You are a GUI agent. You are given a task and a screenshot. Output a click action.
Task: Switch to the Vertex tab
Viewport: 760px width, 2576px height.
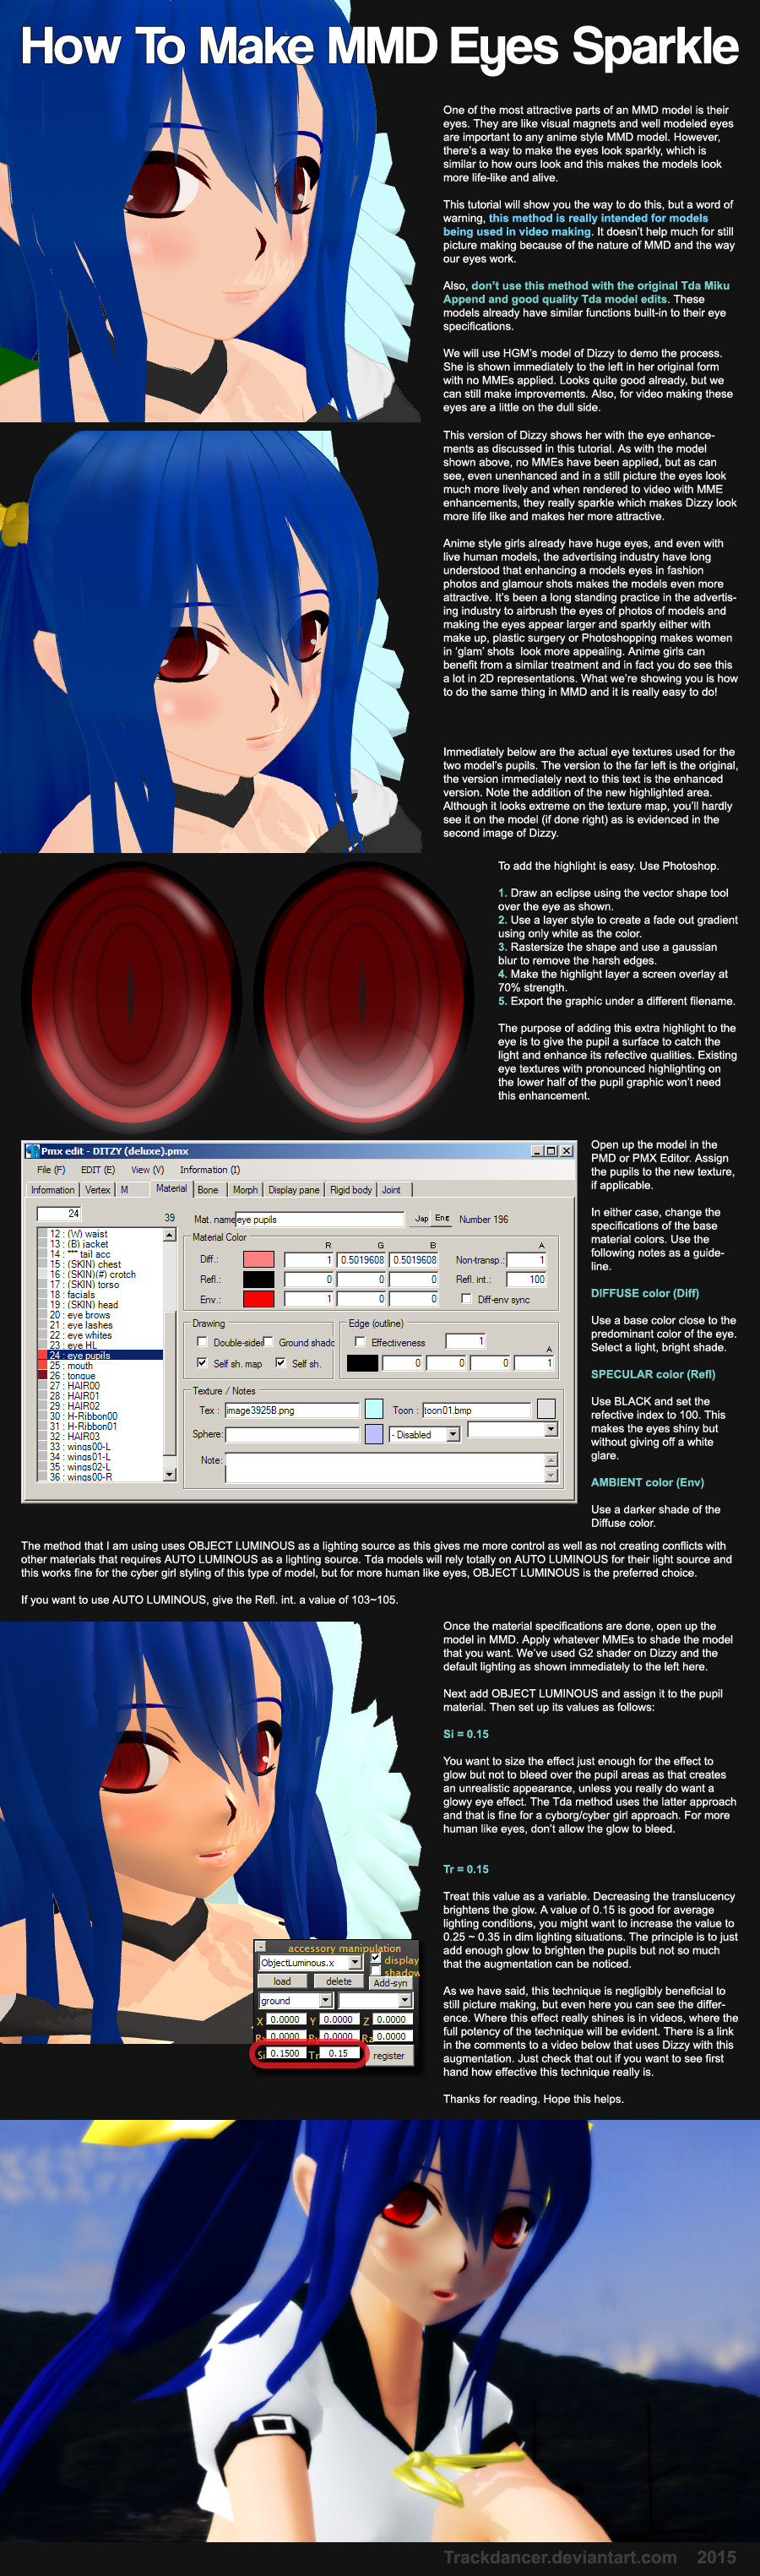click(98, 1190)
